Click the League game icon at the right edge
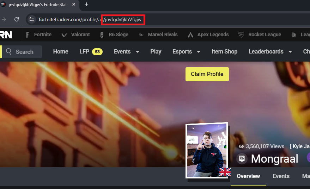 pyautogui.click(x=294, y=35)
